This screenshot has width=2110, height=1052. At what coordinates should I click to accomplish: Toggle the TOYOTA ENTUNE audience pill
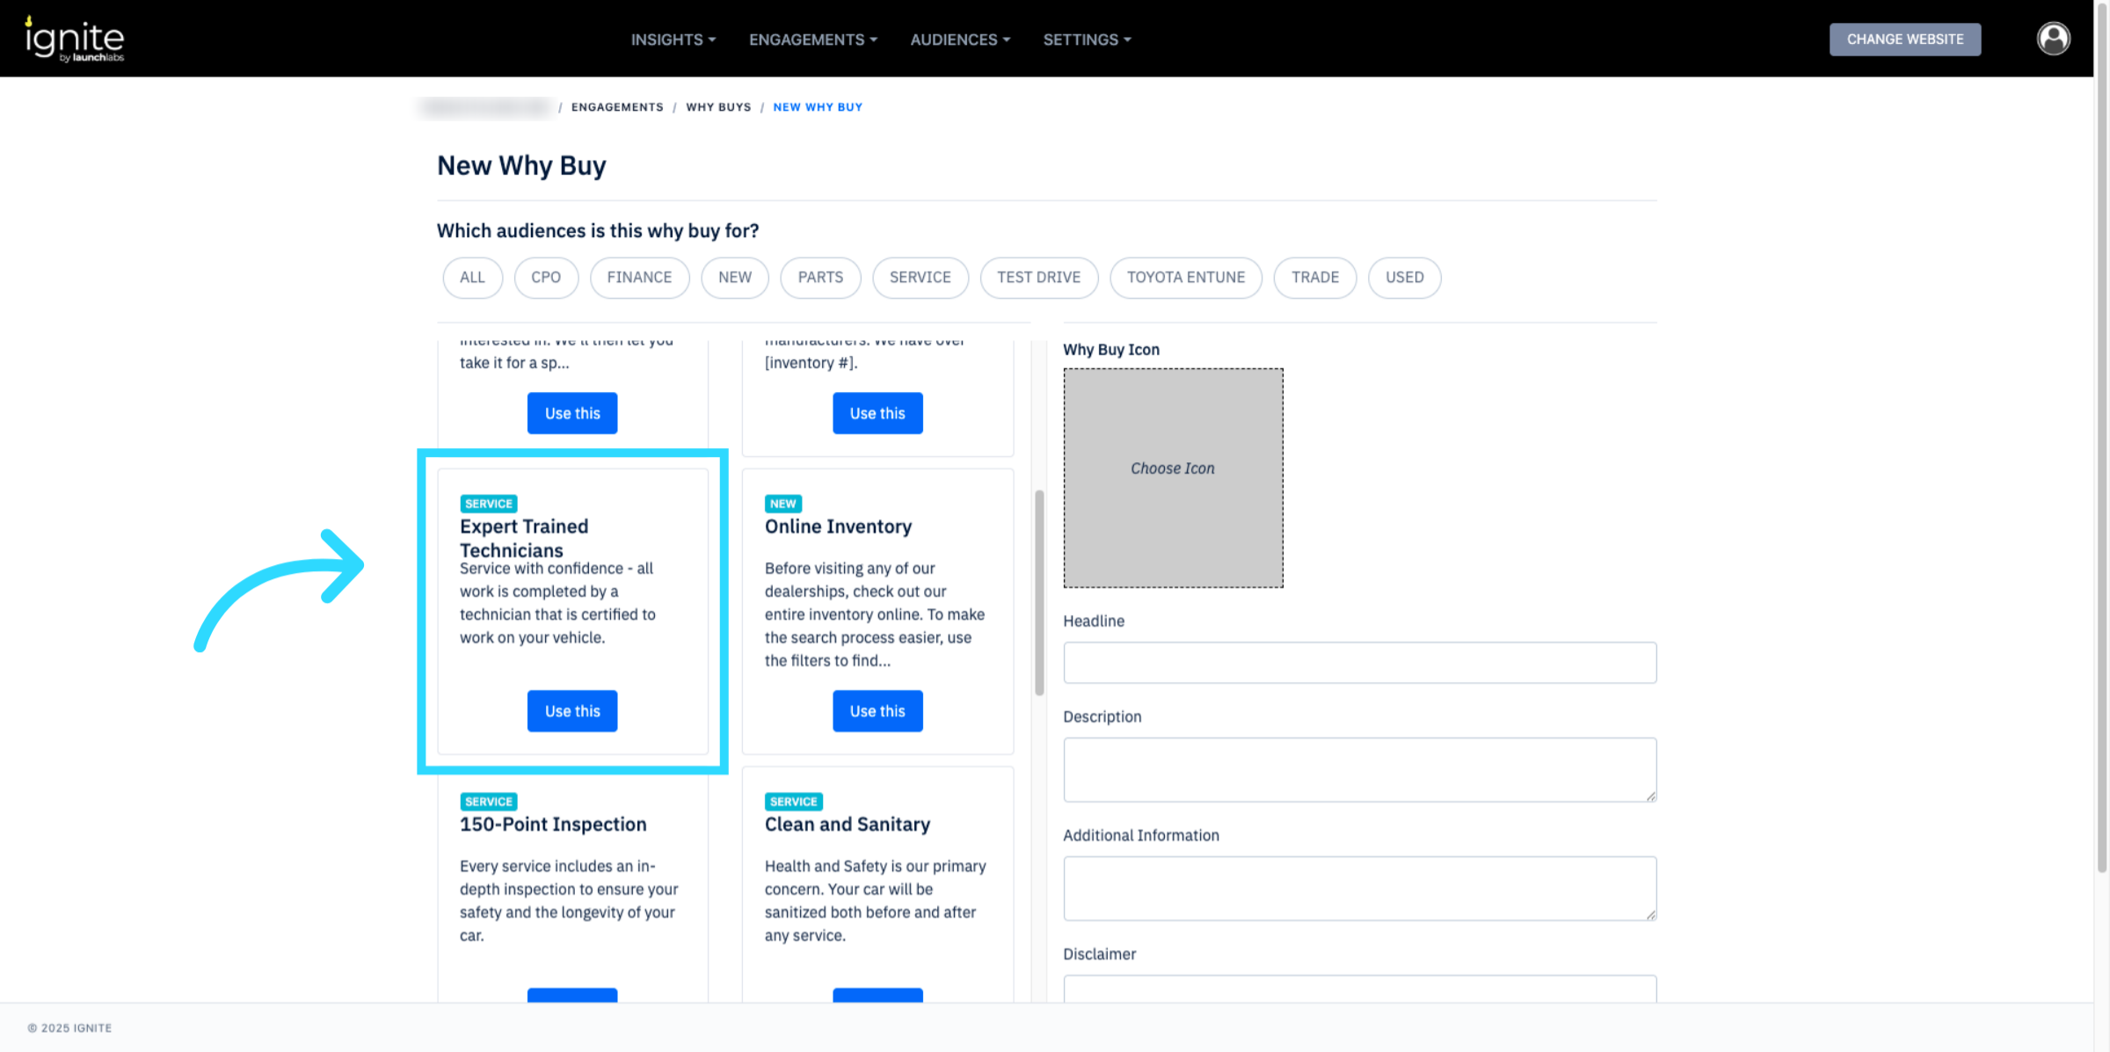click(x=1185, y=278)
